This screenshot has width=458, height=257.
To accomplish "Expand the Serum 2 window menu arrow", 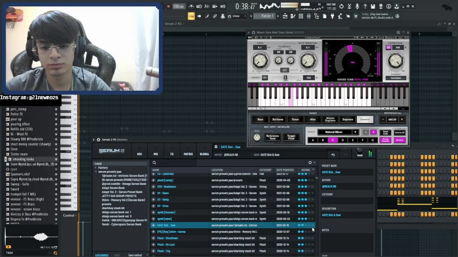I will tap(94, 140).
